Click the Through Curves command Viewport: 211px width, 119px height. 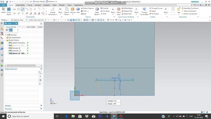click(156, 8)
